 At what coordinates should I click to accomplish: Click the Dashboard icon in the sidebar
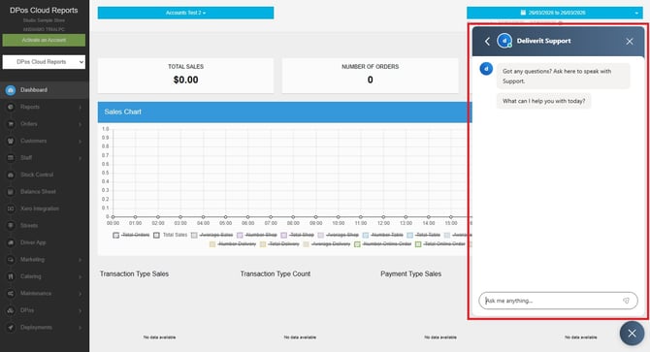(x=11, y=90)
